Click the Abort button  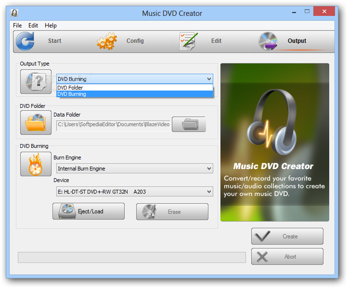point(287,257)
